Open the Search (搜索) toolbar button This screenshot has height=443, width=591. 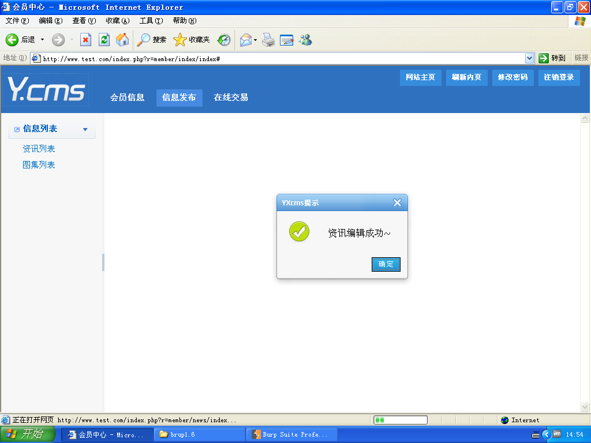[x=151, y=40]
